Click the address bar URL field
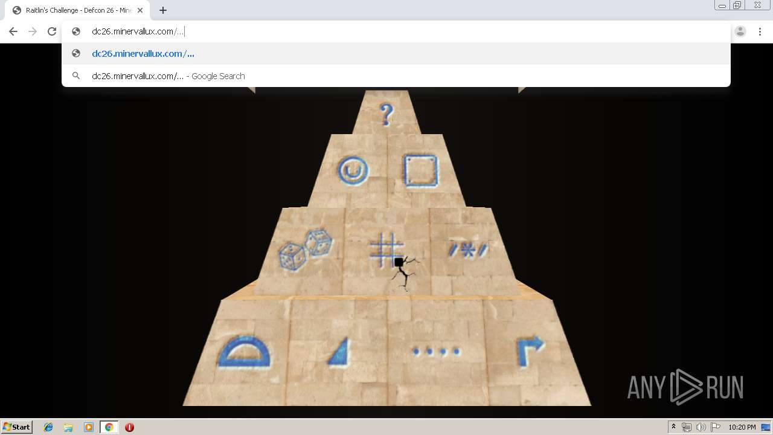This screenshot has width=773, height=435. click(396, 31)
